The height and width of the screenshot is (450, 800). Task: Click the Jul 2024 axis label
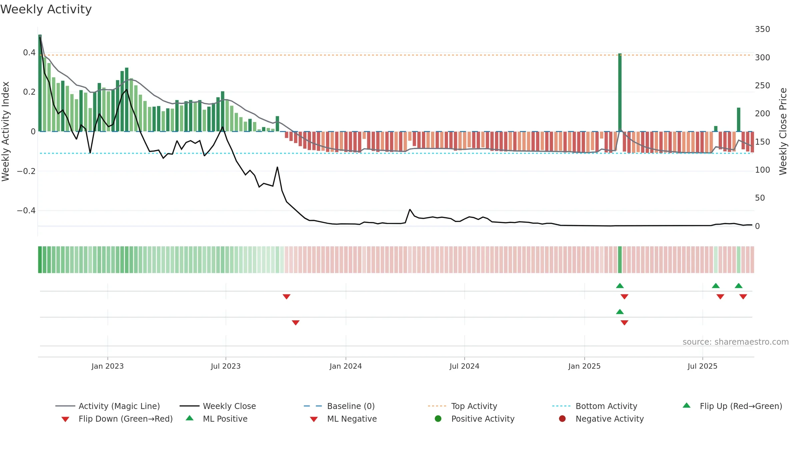click(x=464, y=366)
